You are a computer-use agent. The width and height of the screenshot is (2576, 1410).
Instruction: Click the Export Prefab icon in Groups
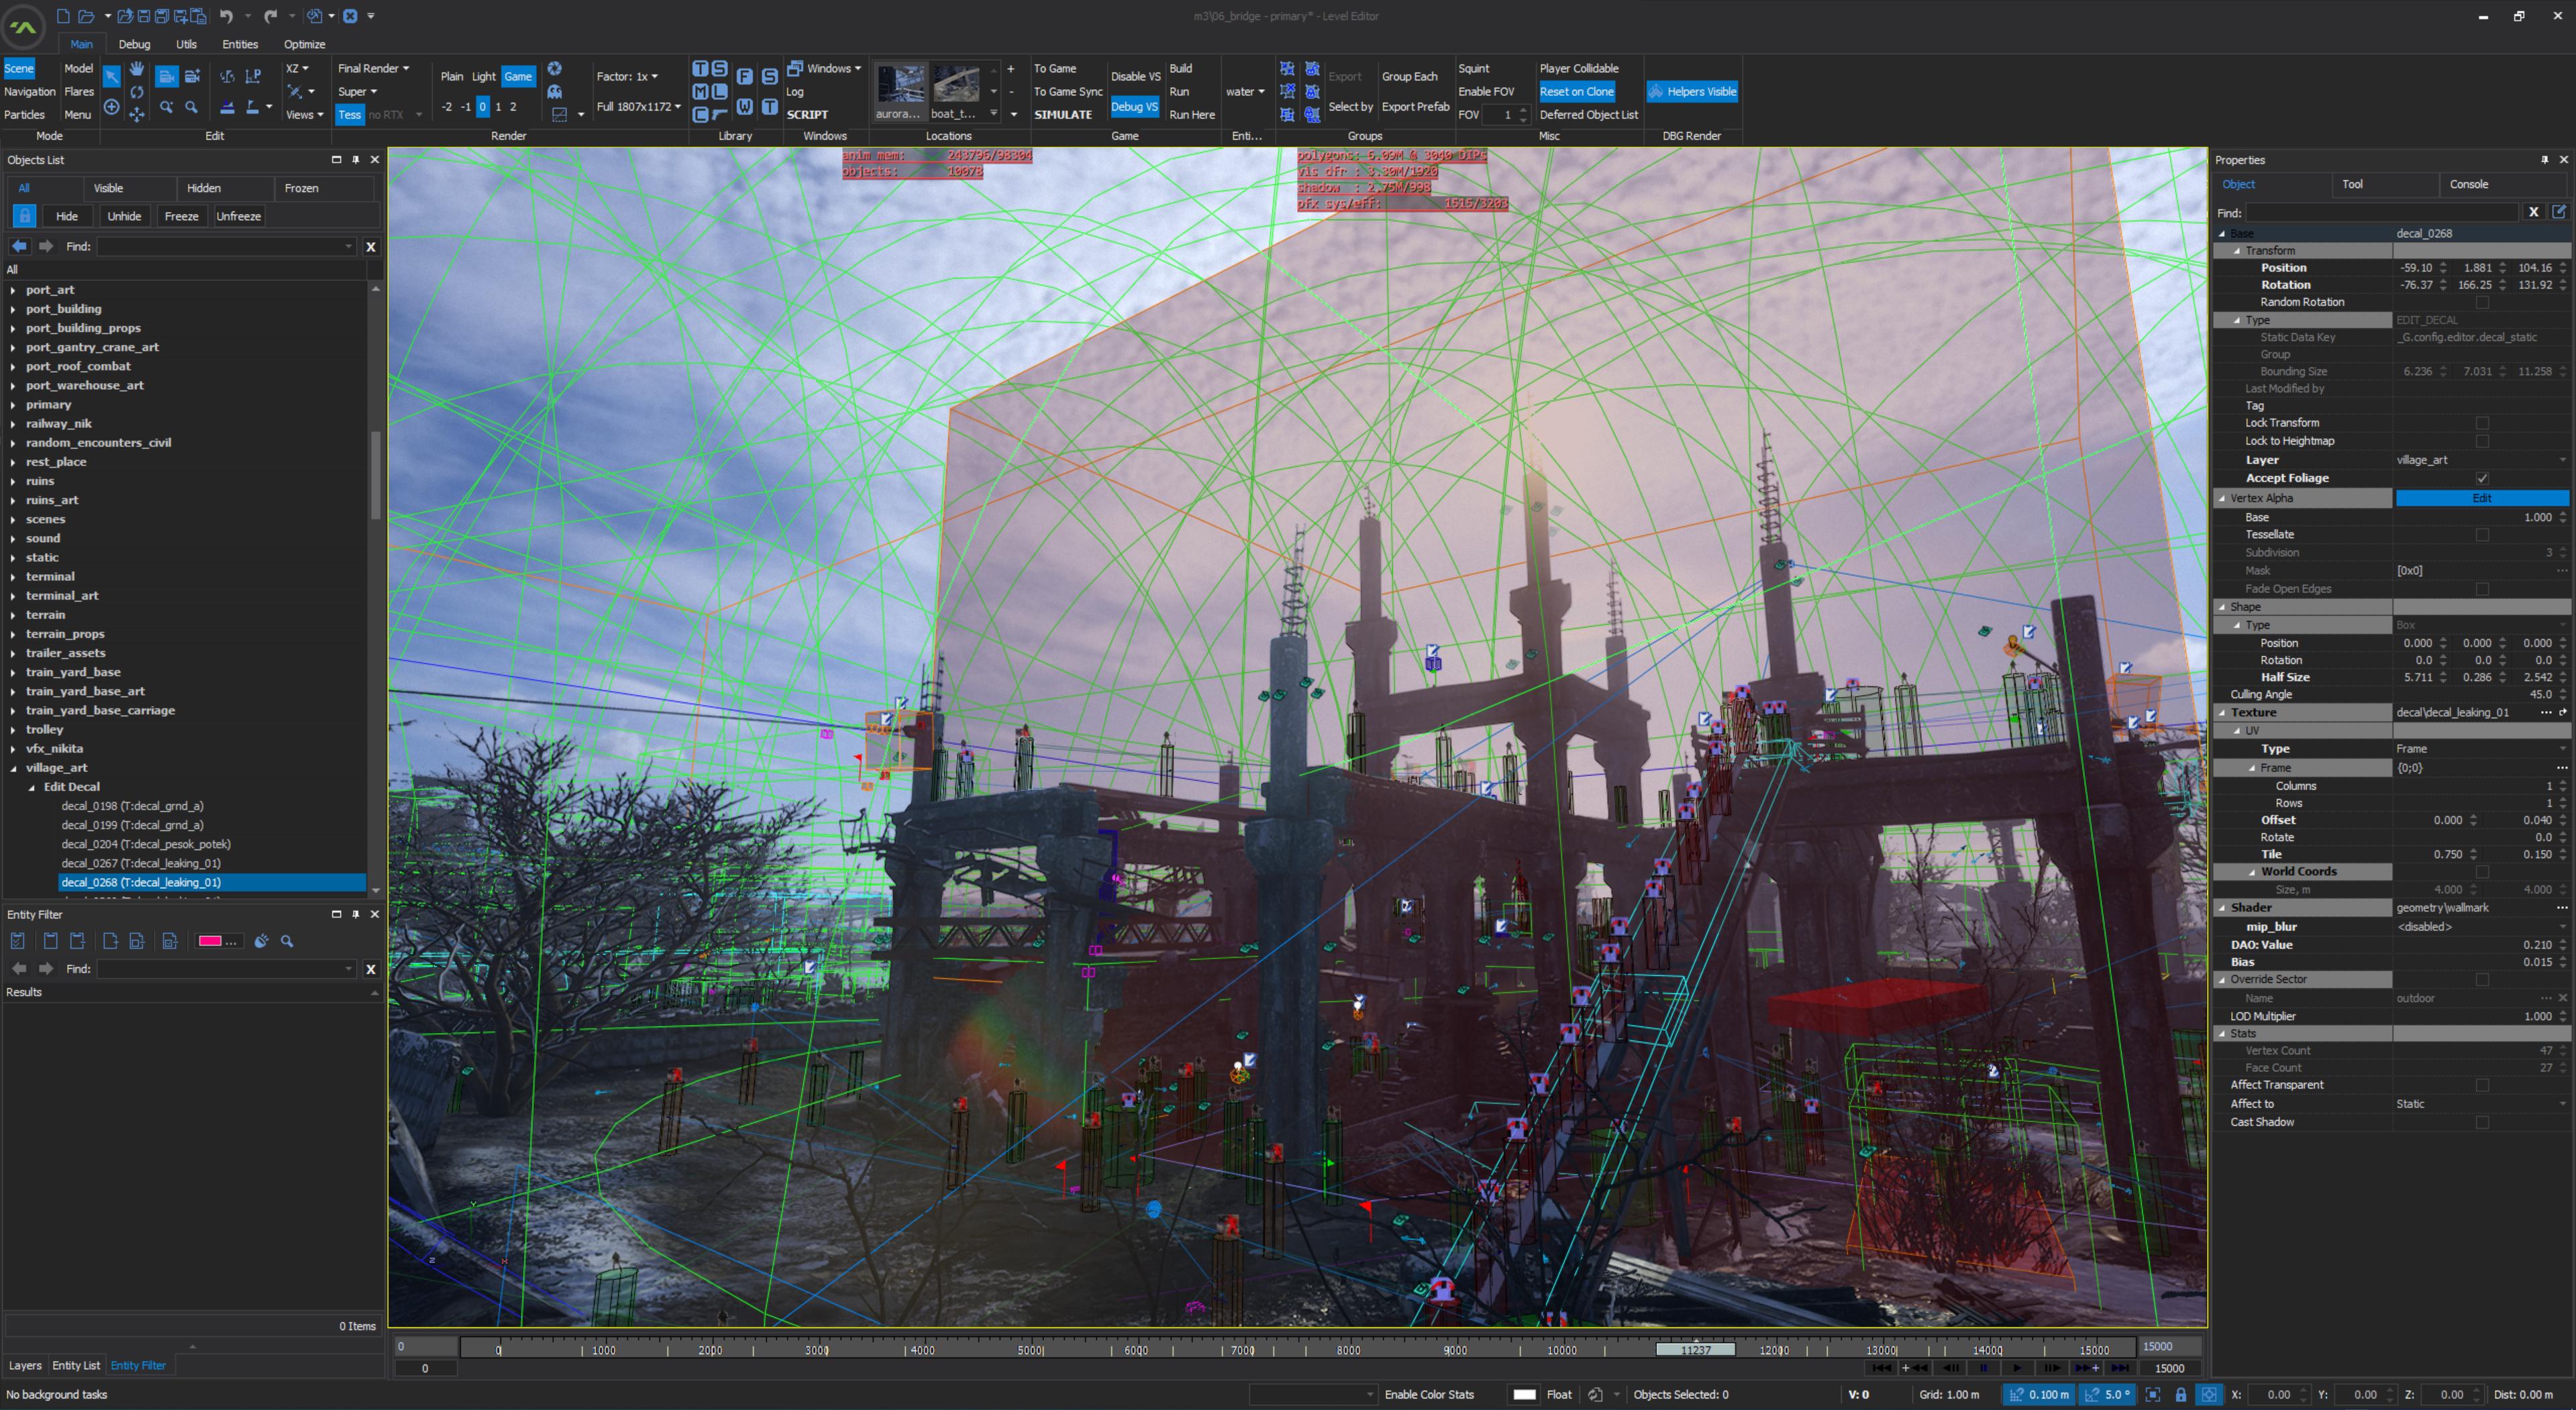[x=1415, y=107]
